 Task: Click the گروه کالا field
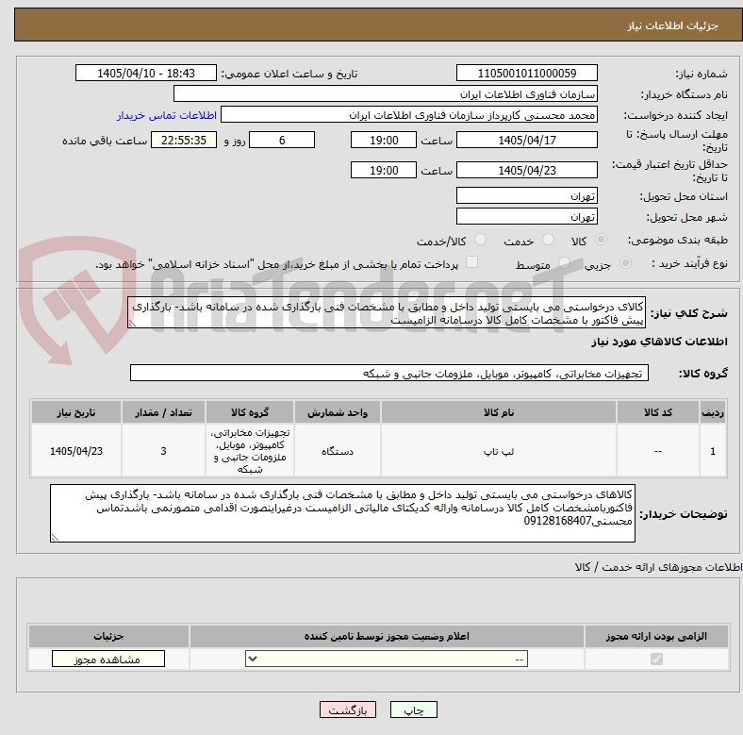(x=389, y=373)
